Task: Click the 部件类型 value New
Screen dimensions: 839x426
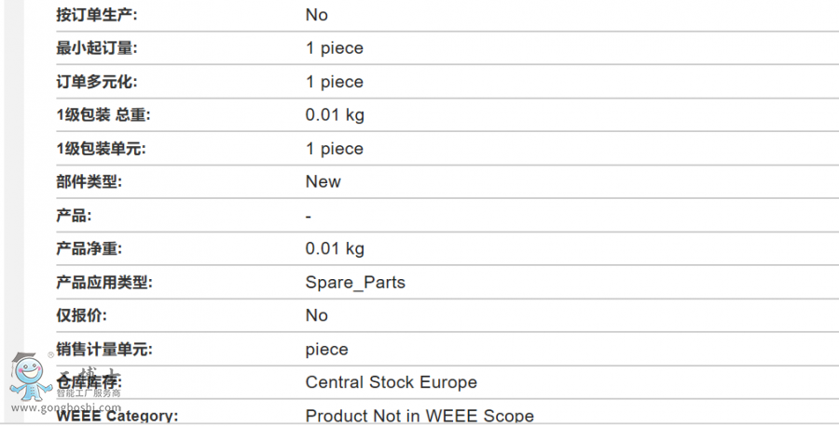Action: [x=323, y=181]
